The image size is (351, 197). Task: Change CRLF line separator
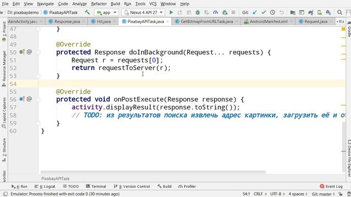click(260, 194)
